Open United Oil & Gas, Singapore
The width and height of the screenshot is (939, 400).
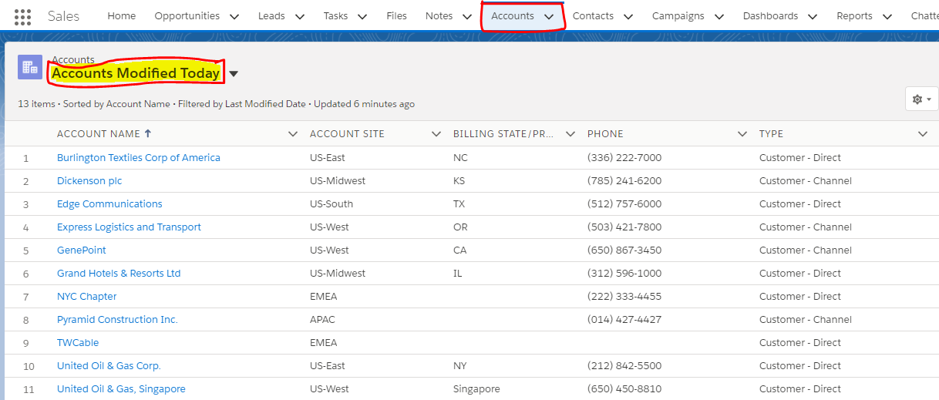121,388
